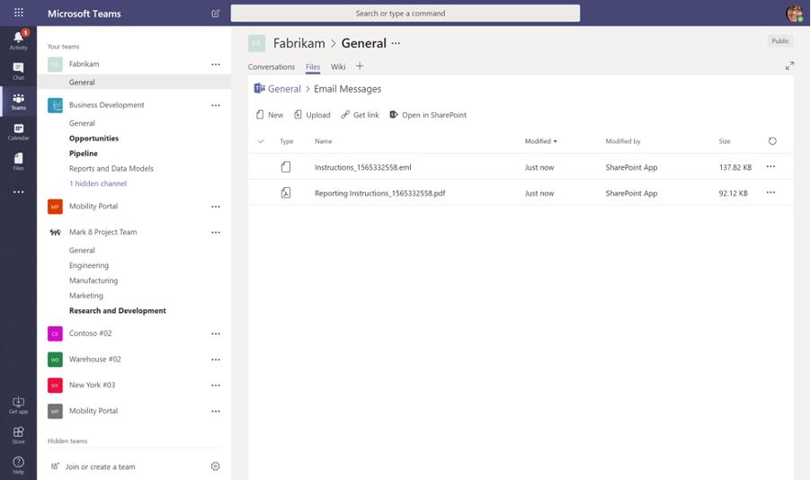
Task: Open more options for Contoso #02
Action: [216, 334]
